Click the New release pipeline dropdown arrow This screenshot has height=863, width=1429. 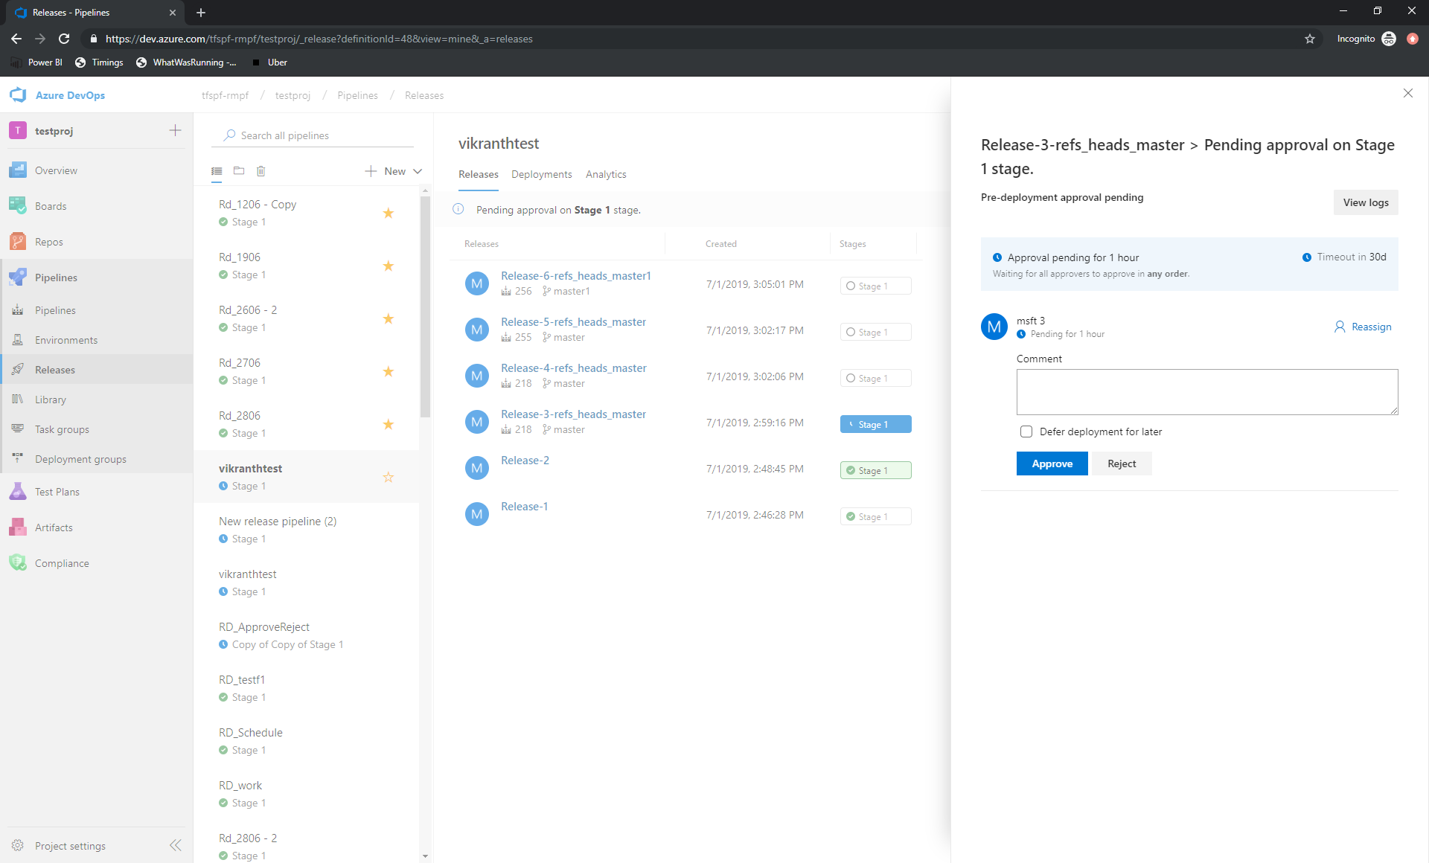(417, 170)
